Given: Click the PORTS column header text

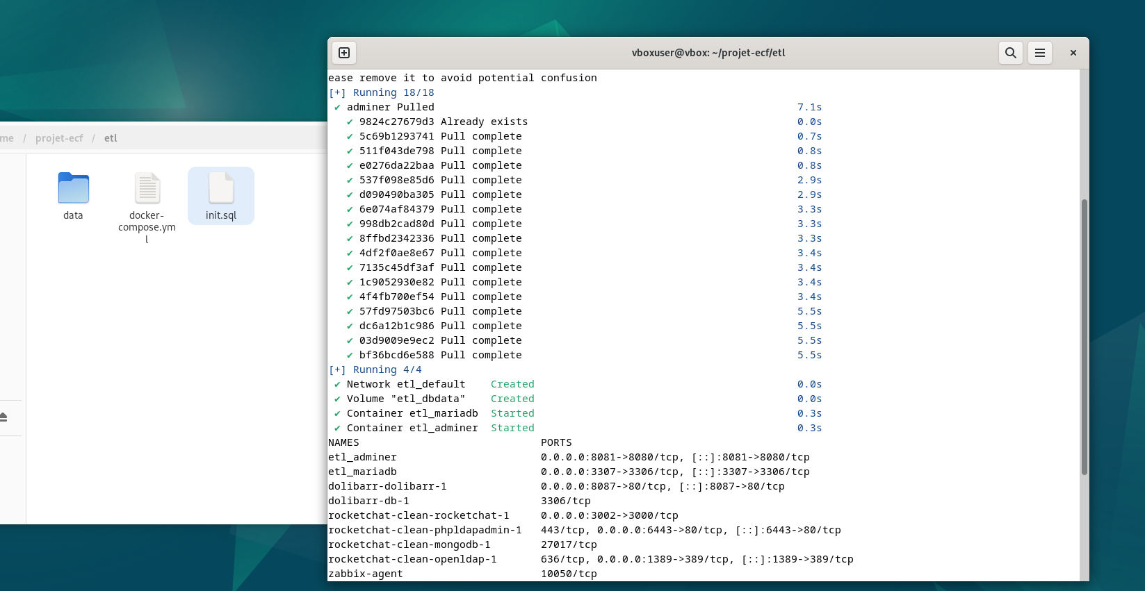Looking at the screenshot, I should pyautogui.click(x=556, y=442).
